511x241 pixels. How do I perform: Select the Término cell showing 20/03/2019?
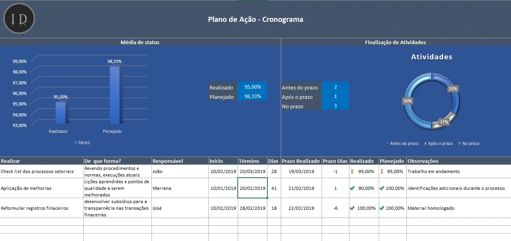tap(252, 171)
